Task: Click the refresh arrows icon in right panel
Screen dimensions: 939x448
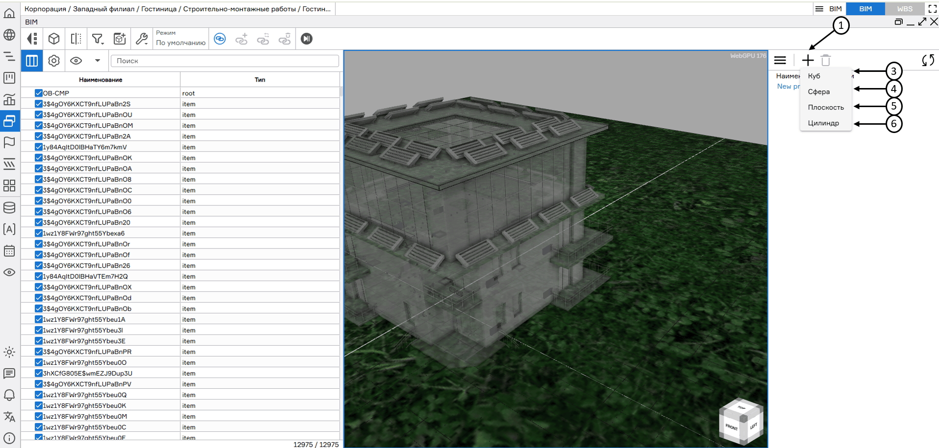Action: coord(928,60)
